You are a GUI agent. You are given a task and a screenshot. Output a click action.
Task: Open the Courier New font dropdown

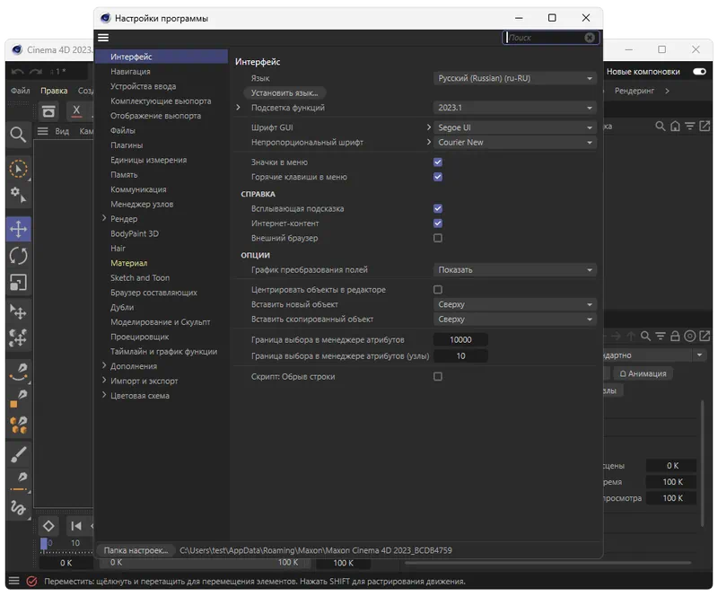514,143
